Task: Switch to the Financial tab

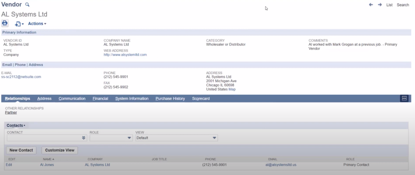Action: point(100,98)
